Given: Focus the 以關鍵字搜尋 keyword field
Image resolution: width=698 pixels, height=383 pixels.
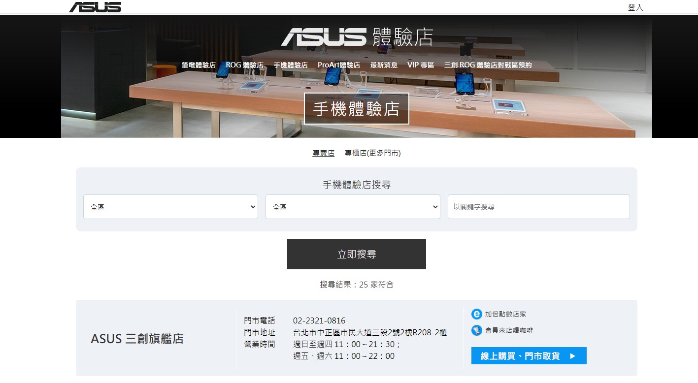Looking at the screenshot, I should pyautogui.click(x=538, y=207).
